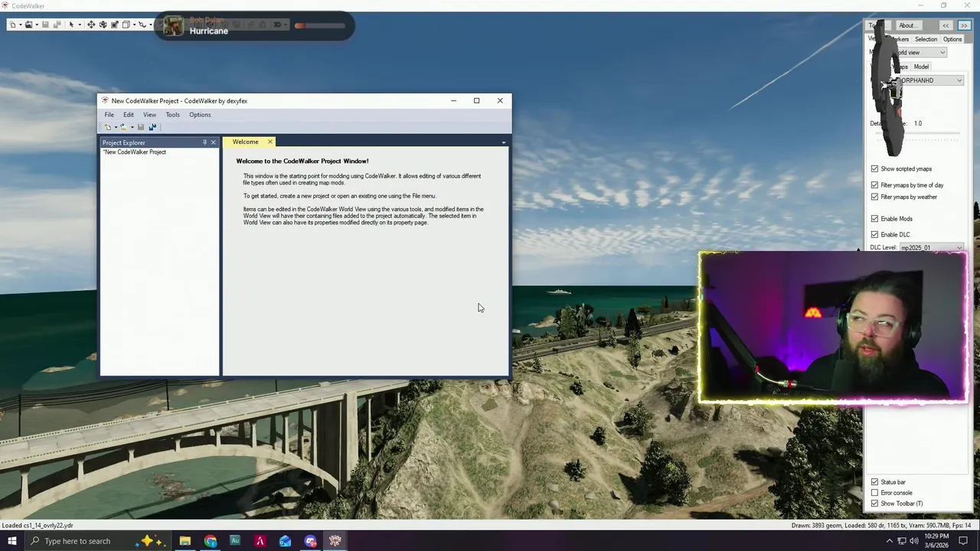Click Open project icon in Project window toolbar
This screenshot has width=980, height=551.
123,127
